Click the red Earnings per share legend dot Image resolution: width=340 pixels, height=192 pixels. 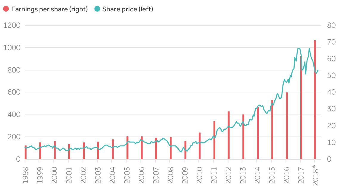(6, 9)
